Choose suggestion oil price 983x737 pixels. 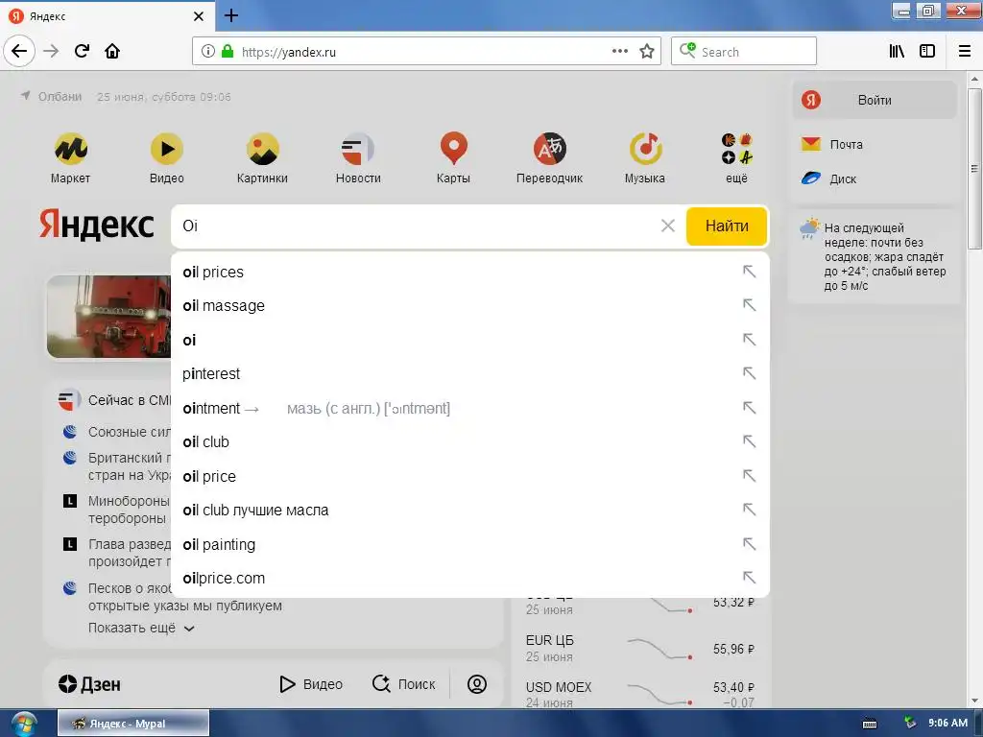(470, 476)
